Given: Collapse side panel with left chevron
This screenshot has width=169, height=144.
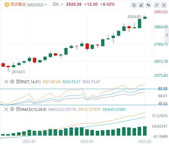Looking at the screenshot, I should pos(167,35).
